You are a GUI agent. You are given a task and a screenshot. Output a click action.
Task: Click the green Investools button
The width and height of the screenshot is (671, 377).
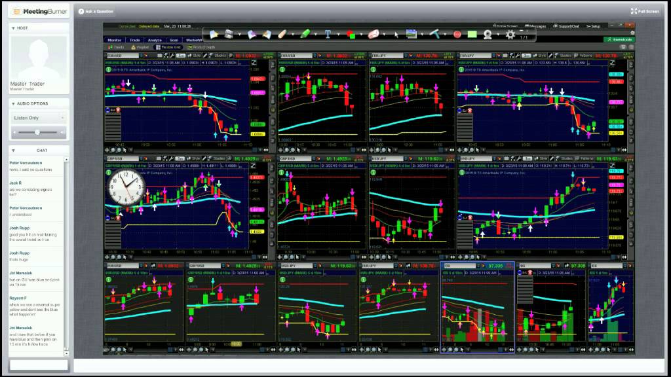619,39
